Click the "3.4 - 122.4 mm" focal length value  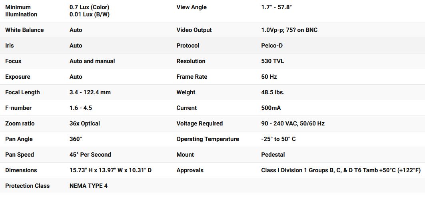pyautogui.click(x=90, y=92)
